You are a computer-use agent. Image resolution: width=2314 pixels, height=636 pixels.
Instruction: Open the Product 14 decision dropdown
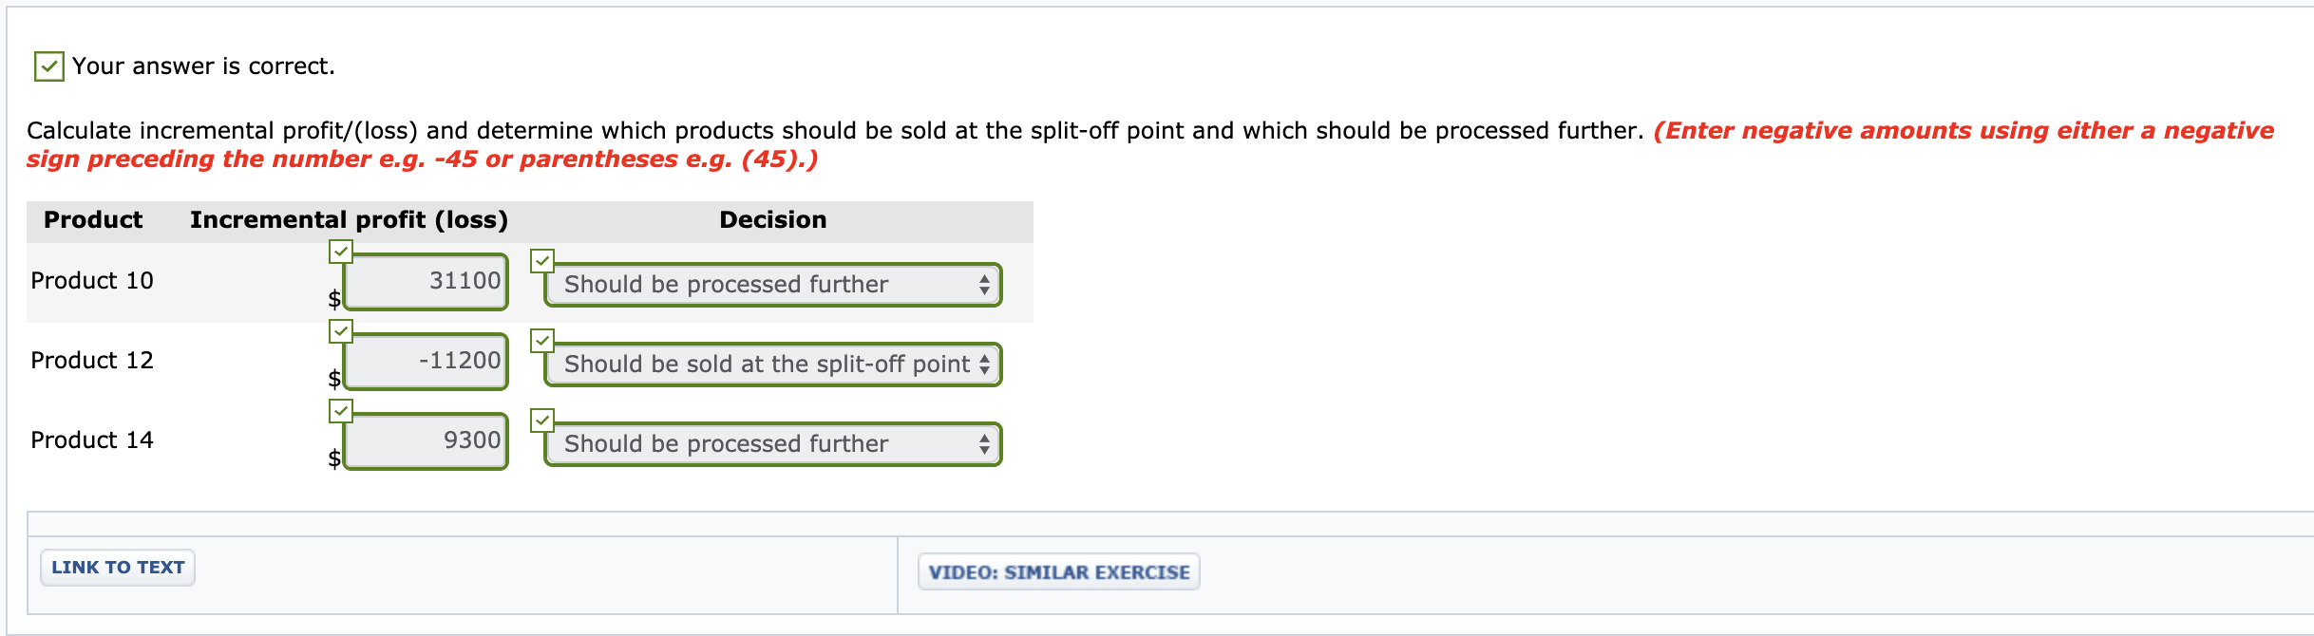point(771,443)
